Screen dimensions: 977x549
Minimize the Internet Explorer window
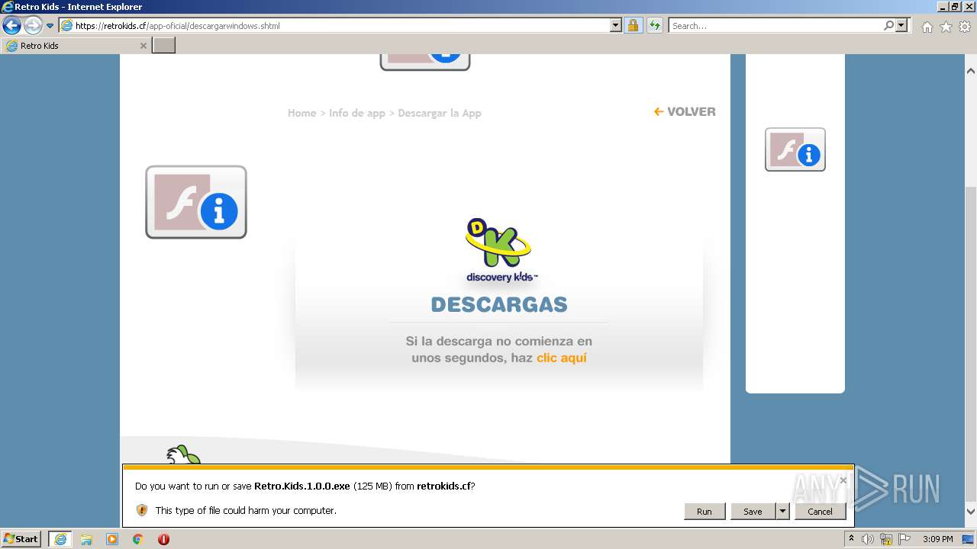(x=941, y=6)
